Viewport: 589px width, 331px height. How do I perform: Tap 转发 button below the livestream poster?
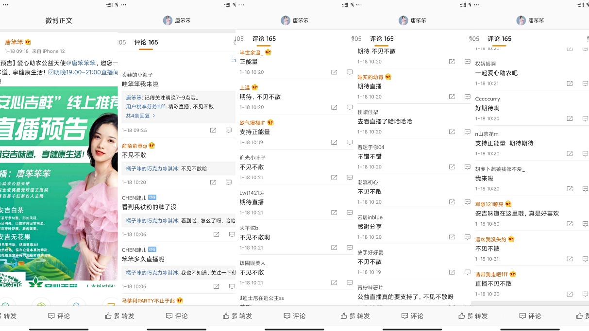point(8,316)
